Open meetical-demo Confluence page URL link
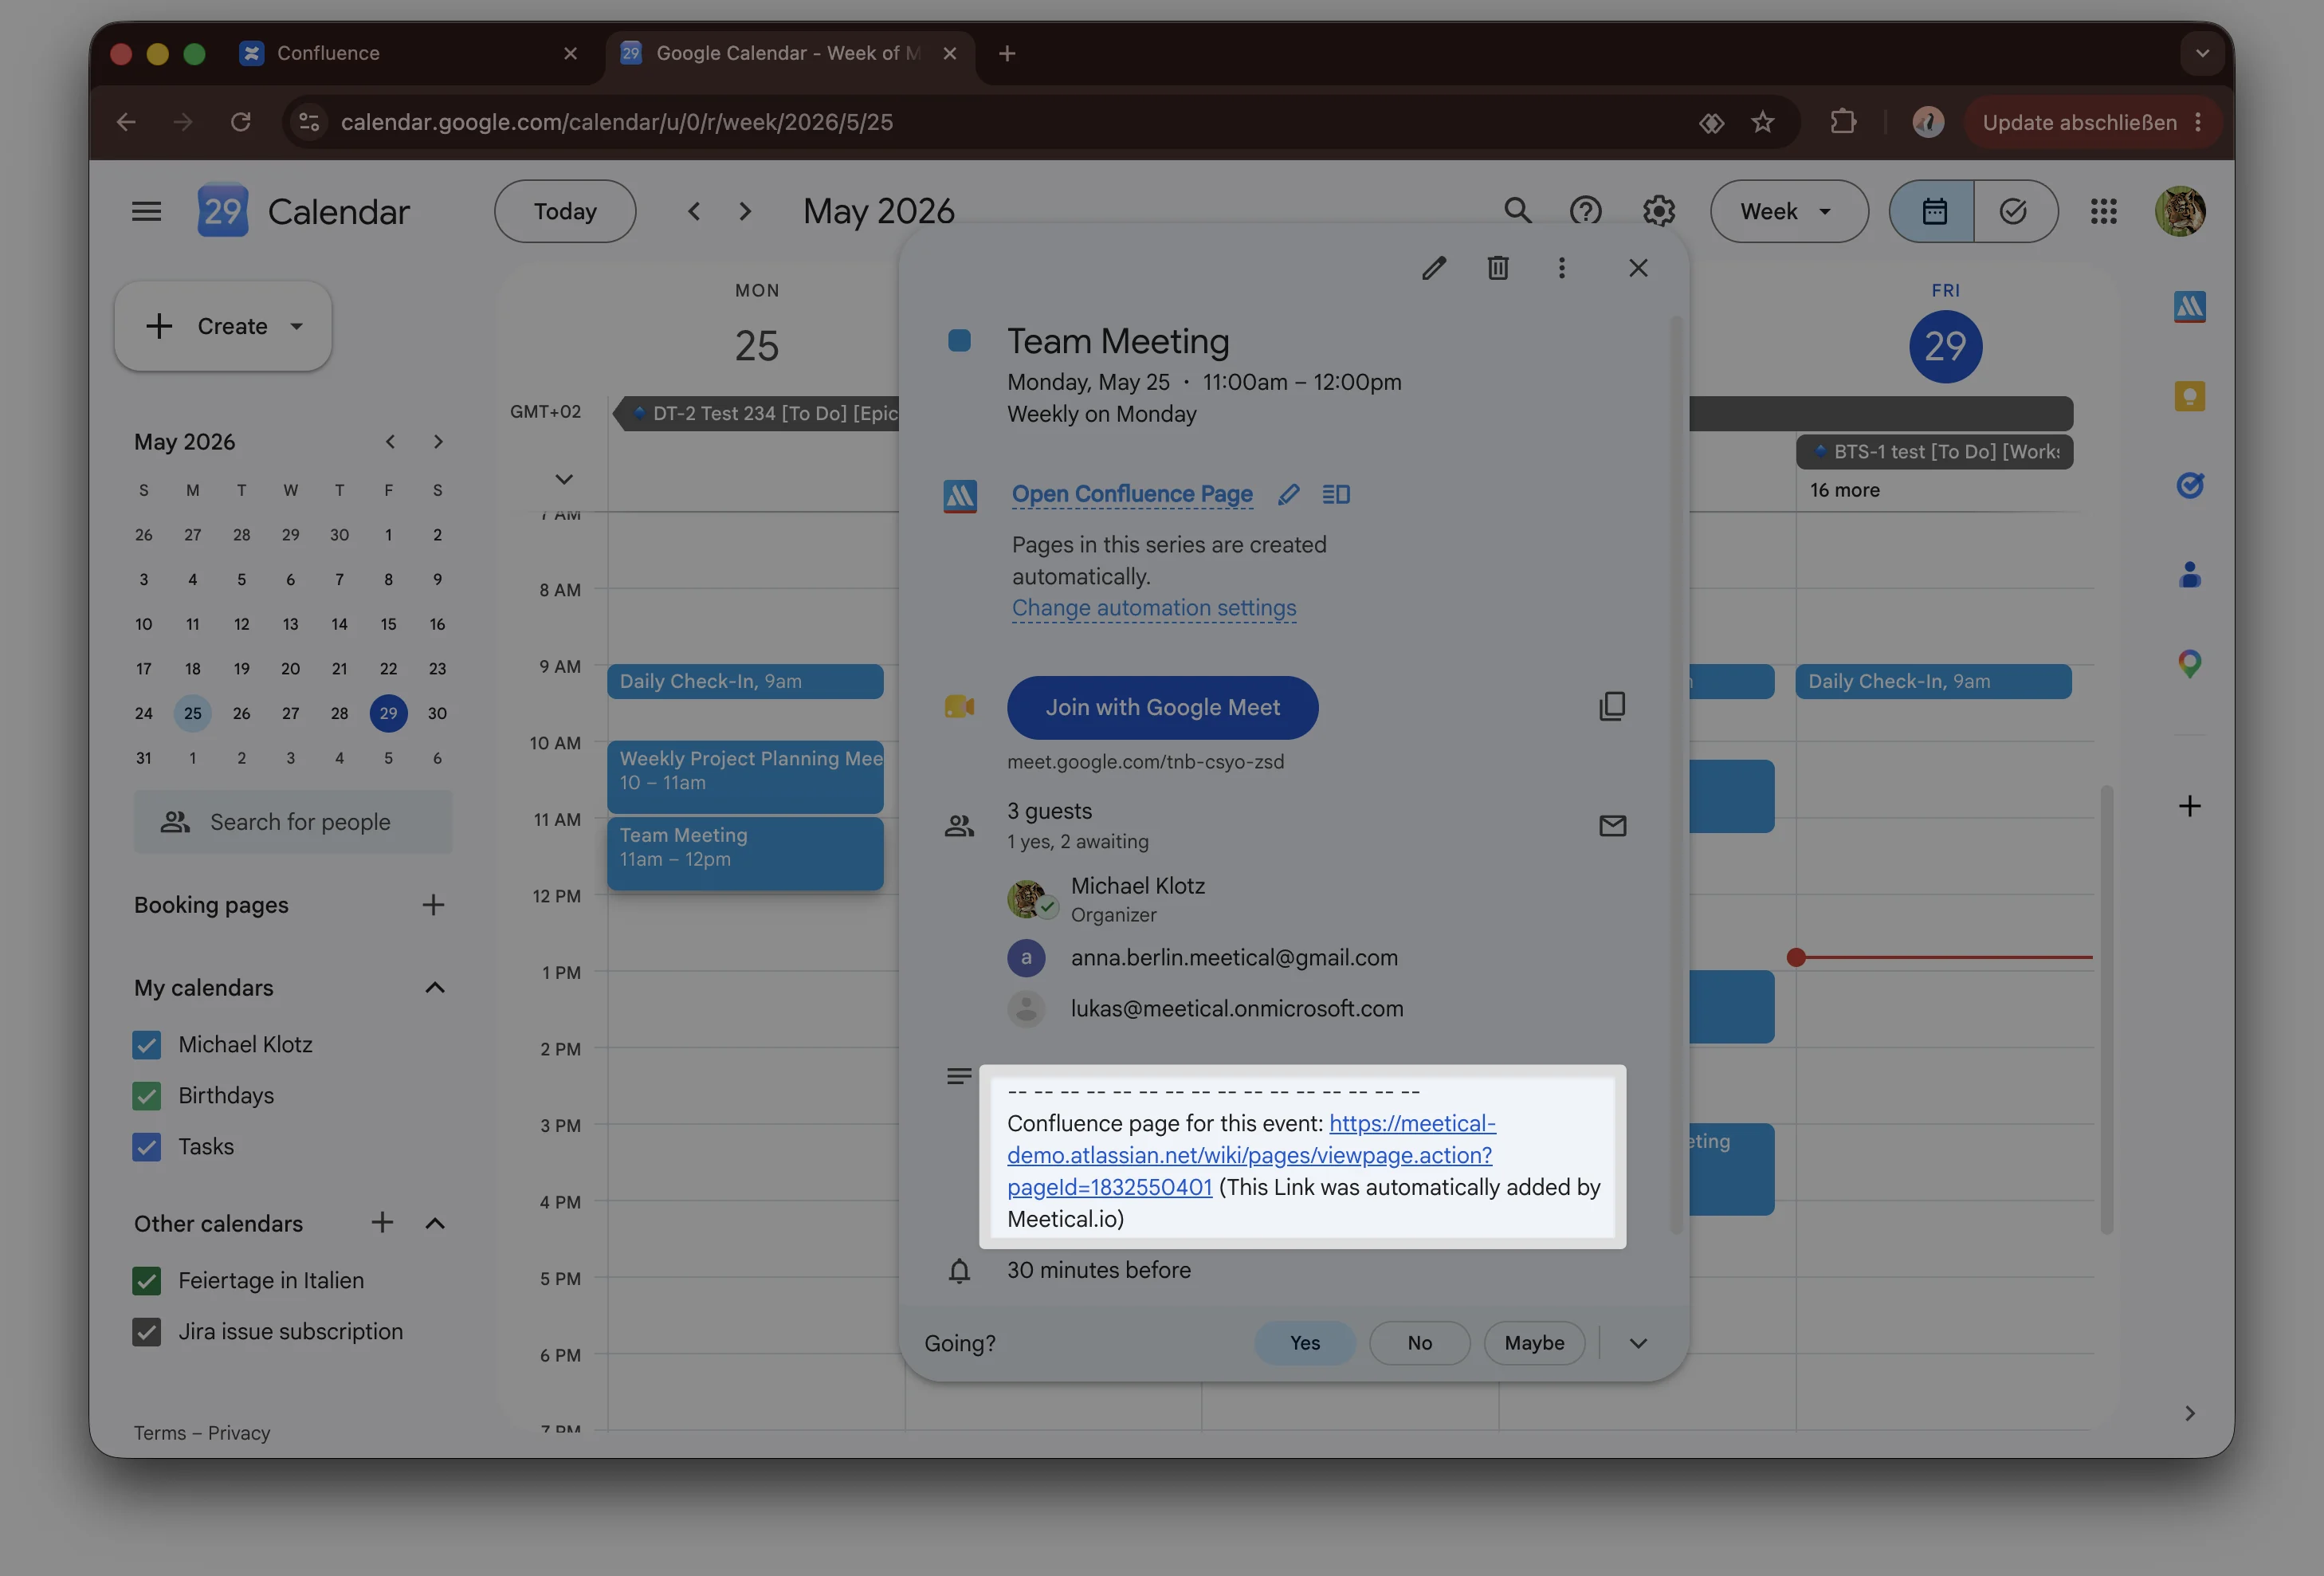Viewport: 2324px width, 1576px height. click(1251, 1155)
